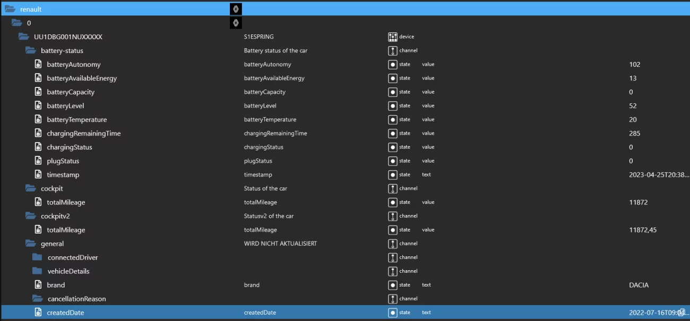690x321 pixels.
Task: Click the batteryAvailableEnergy value 13
Action: (633, 78)
